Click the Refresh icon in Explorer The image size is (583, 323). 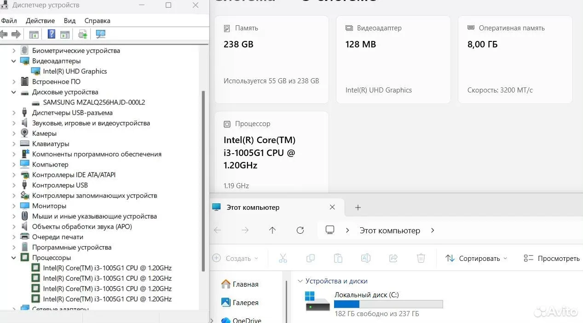(x=300, y=231)
